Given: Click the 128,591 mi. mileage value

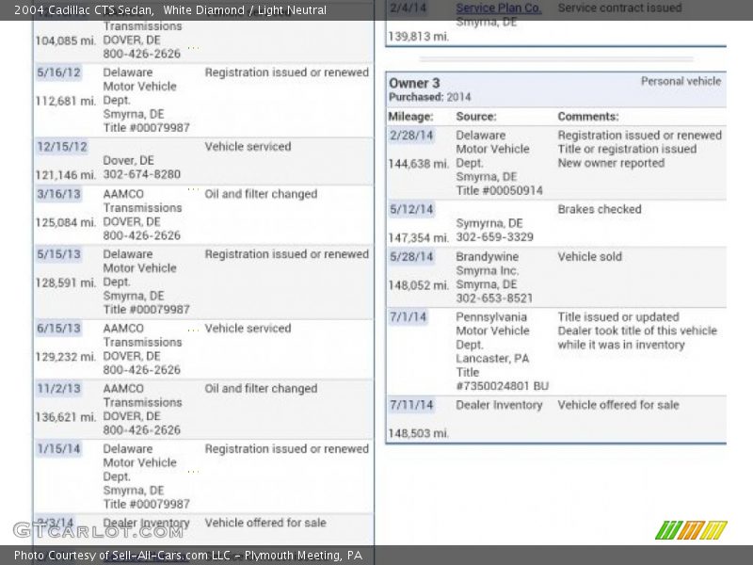Looking at the screenshot, I should coord(65,282).
